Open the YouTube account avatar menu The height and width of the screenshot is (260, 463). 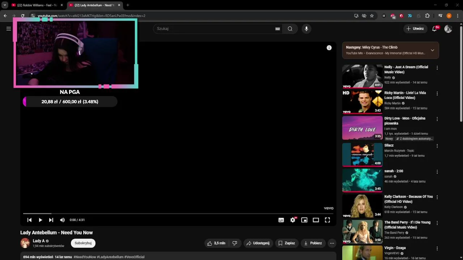[448, 29]
